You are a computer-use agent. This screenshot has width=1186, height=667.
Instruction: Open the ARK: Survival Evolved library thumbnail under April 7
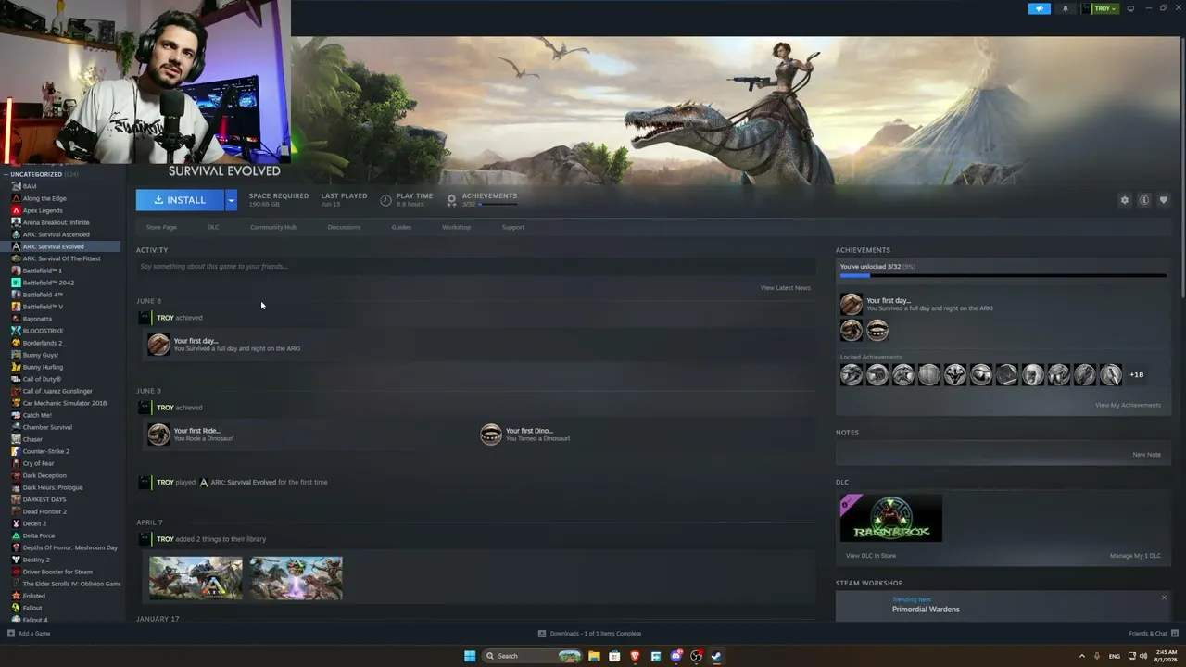[x=196, y=578]
